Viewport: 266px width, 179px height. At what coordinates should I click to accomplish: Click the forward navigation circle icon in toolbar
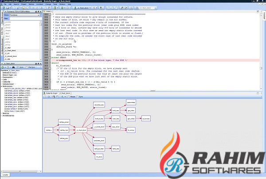67,8
